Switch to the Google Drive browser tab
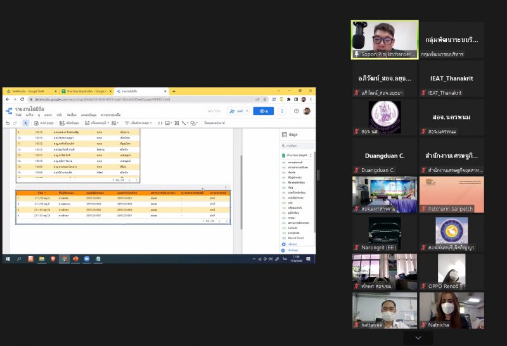 click(31, 91)
